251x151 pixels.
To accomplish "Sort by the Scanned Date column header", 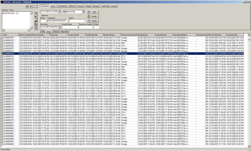I will pyautogui.click(x=76, y=35).
